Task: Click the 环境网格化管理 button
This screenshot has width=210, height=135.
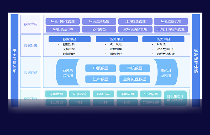Action: [63, 21]
